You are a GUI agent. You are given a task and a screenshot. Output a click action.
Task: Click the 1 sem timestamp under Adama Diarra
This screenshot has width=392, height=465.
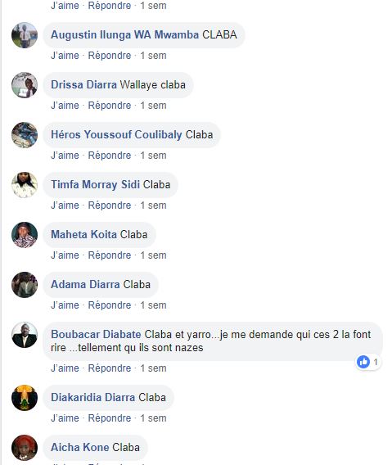(x=153, y=305)
